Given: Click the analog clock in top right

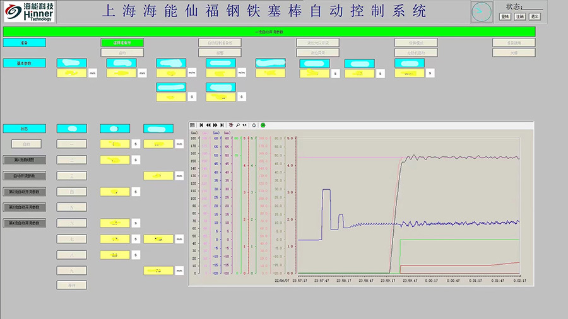Looking at the screenshot, I should pyautogui.click(x=482, y=11).
